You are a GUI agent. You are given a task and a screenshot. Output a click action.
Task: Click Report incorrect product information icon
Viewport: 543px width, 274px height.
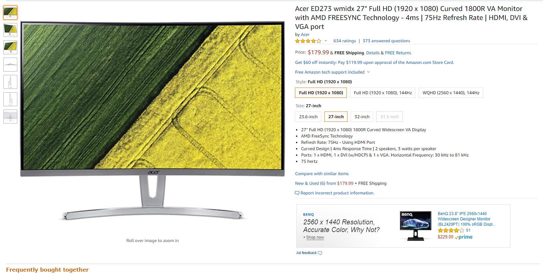(x=297, y=193)
